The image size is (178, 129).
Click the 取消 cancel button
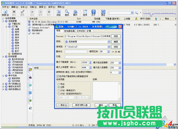pyautogui.click(x=115, y=105)
